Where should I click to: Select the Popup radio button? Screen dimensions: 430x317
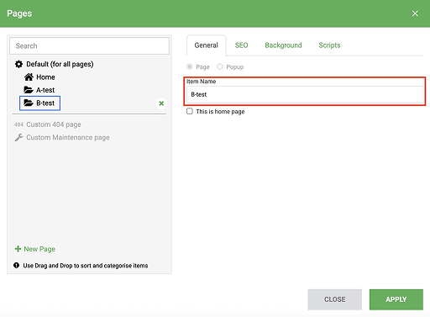pos(220,66)
